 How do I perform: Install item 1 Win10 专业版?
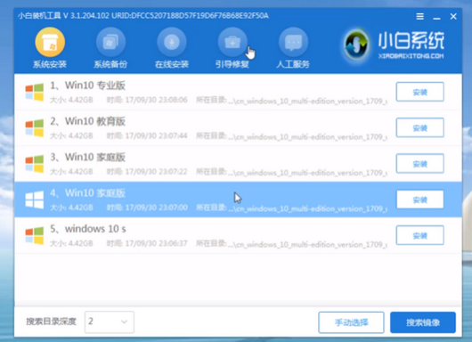tap(420, 92)
